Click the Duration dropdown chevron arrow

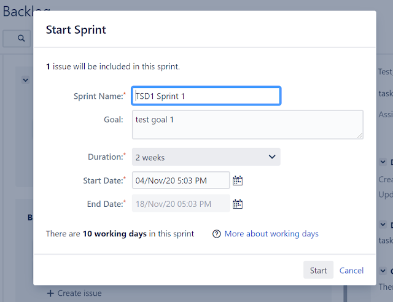pos(272,157)
